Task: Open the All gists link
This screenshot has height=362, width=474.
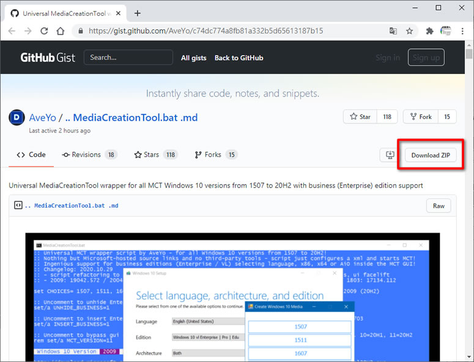Action: 193,58
